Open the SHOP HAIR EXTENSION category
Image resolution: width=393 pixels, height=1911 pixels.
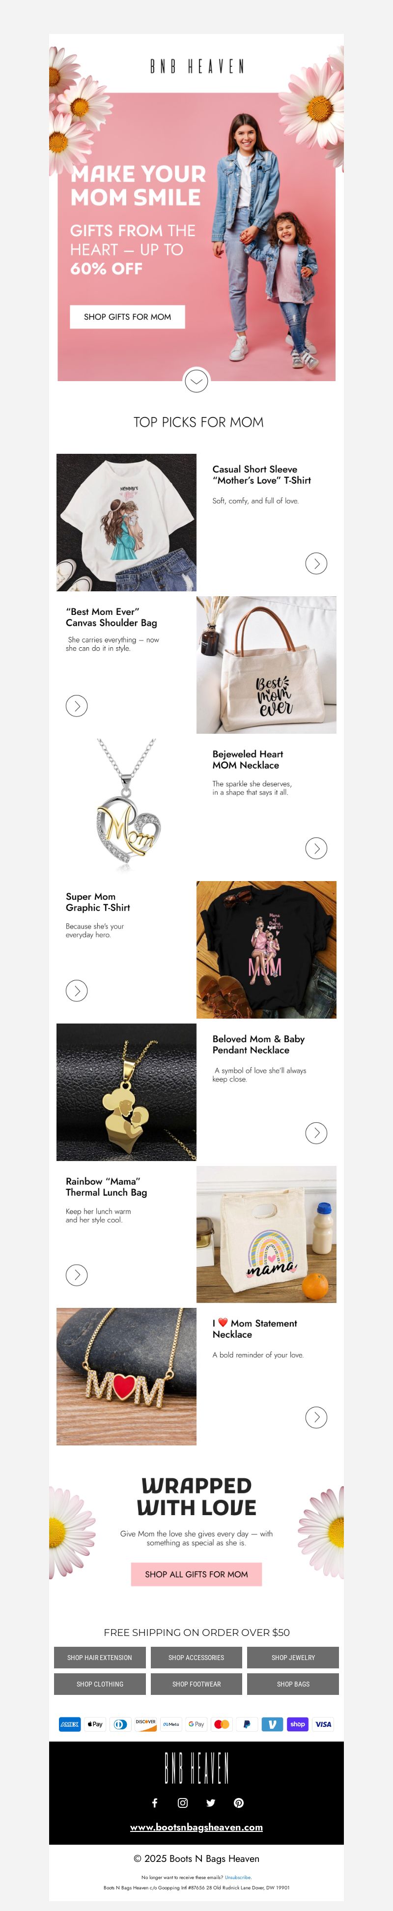point(99,1657)
